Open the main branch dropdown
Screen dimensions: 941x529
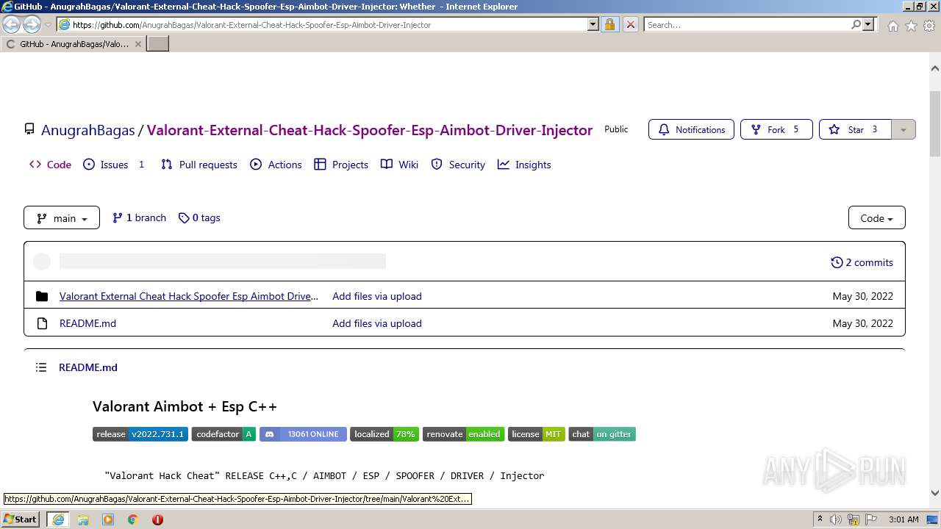(x=62, y=217)
